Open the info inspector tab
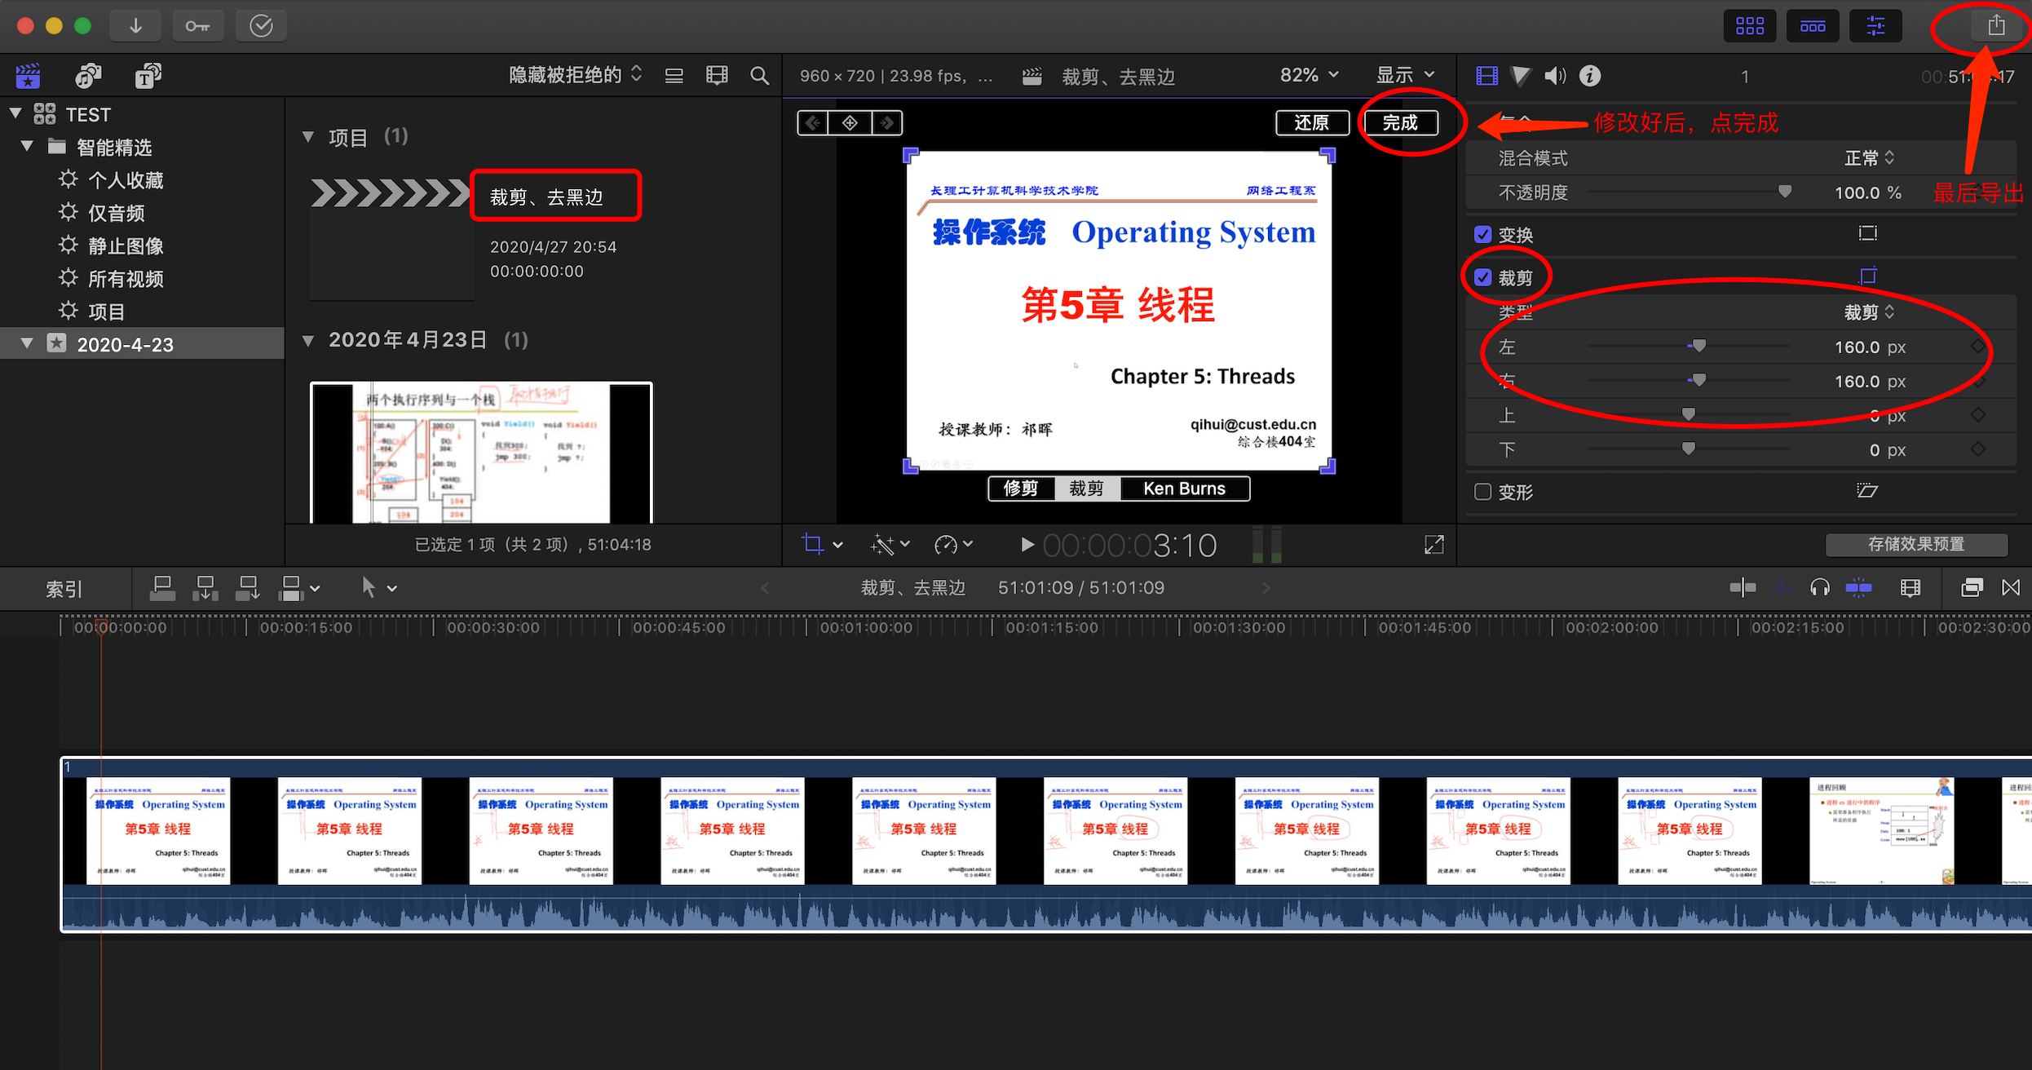 [1590, 76]
